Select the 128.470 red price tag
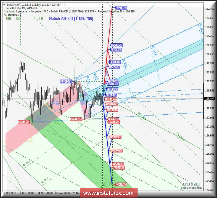 pyautogui.click(x=111, y=99)
